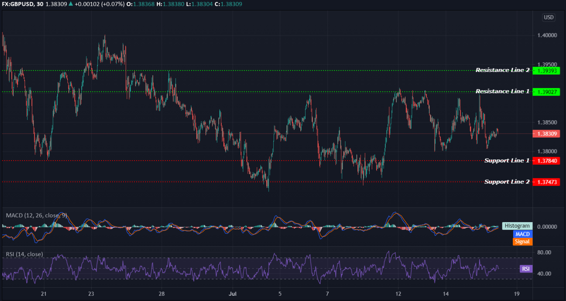Select the 1.37840 red price tag
The height and width of the screenshot is (301, 566).
click(x=546, y=161)
